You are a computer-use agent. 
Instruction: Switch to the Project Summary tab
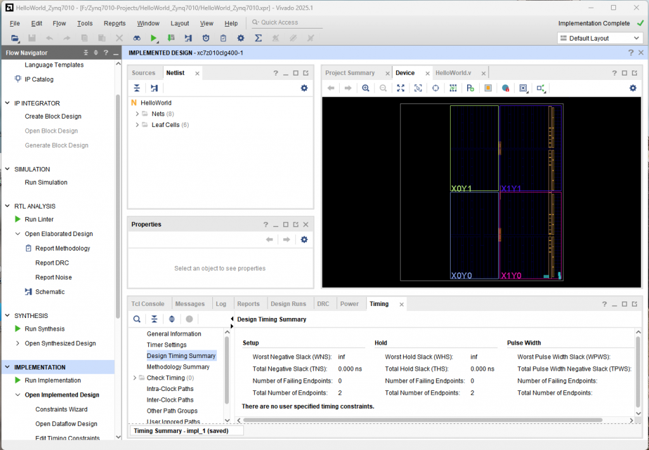pos(350,73)
